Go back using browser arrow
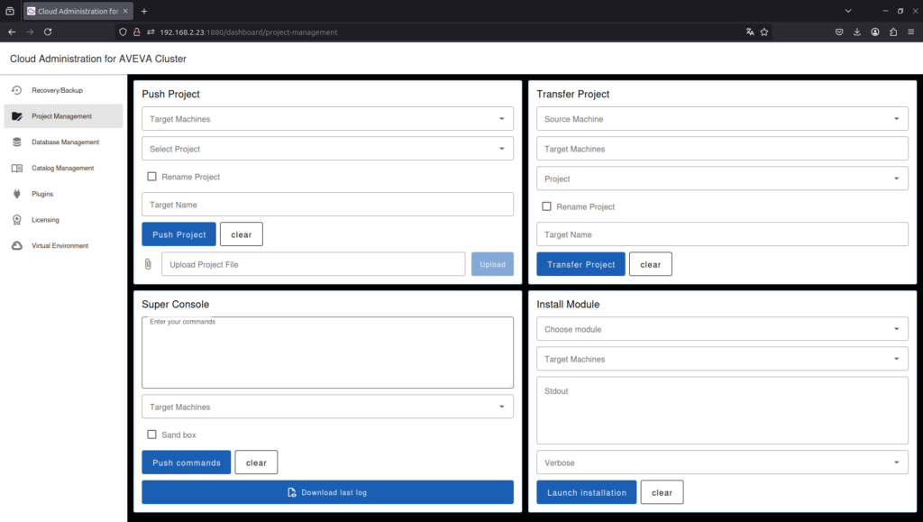This screenshot has width=923, height=522. [12, 32]
